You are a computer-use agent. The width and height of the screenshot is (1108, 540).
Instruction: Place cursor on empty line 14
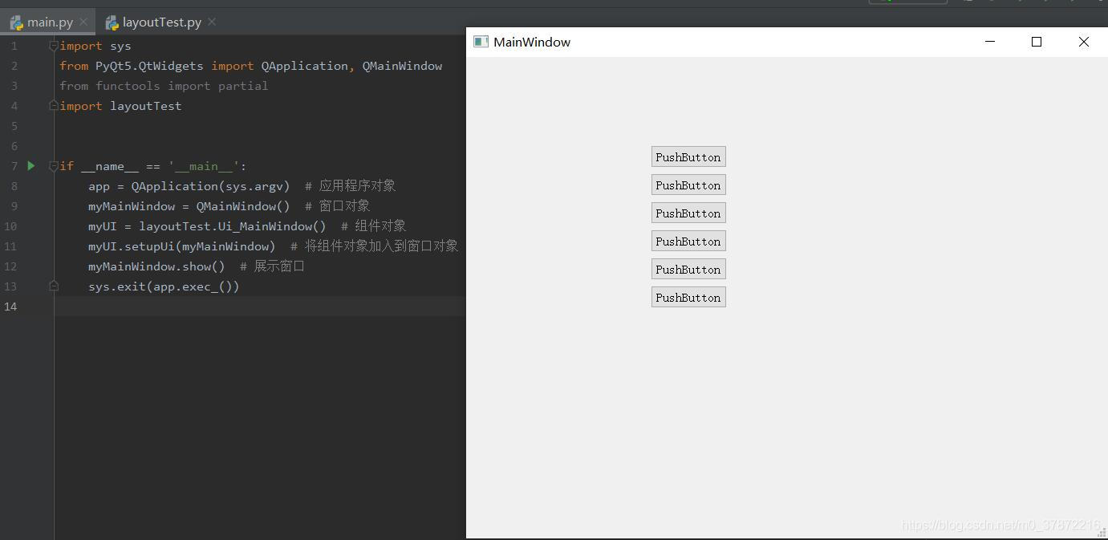point(260,306)
